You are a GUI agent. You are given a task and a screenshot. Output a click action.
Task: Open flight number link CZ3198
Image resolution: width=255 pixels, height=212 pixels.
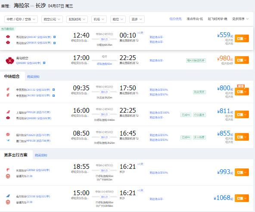(x=31, y=196)
